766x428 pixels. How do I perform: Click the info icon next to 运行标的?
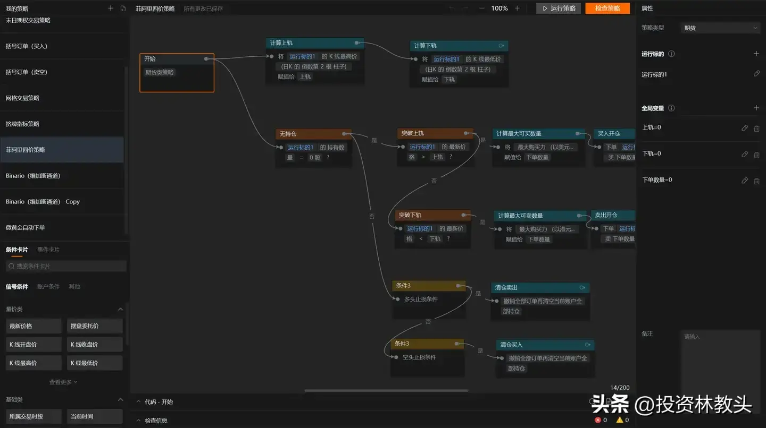tap(671, 54)
